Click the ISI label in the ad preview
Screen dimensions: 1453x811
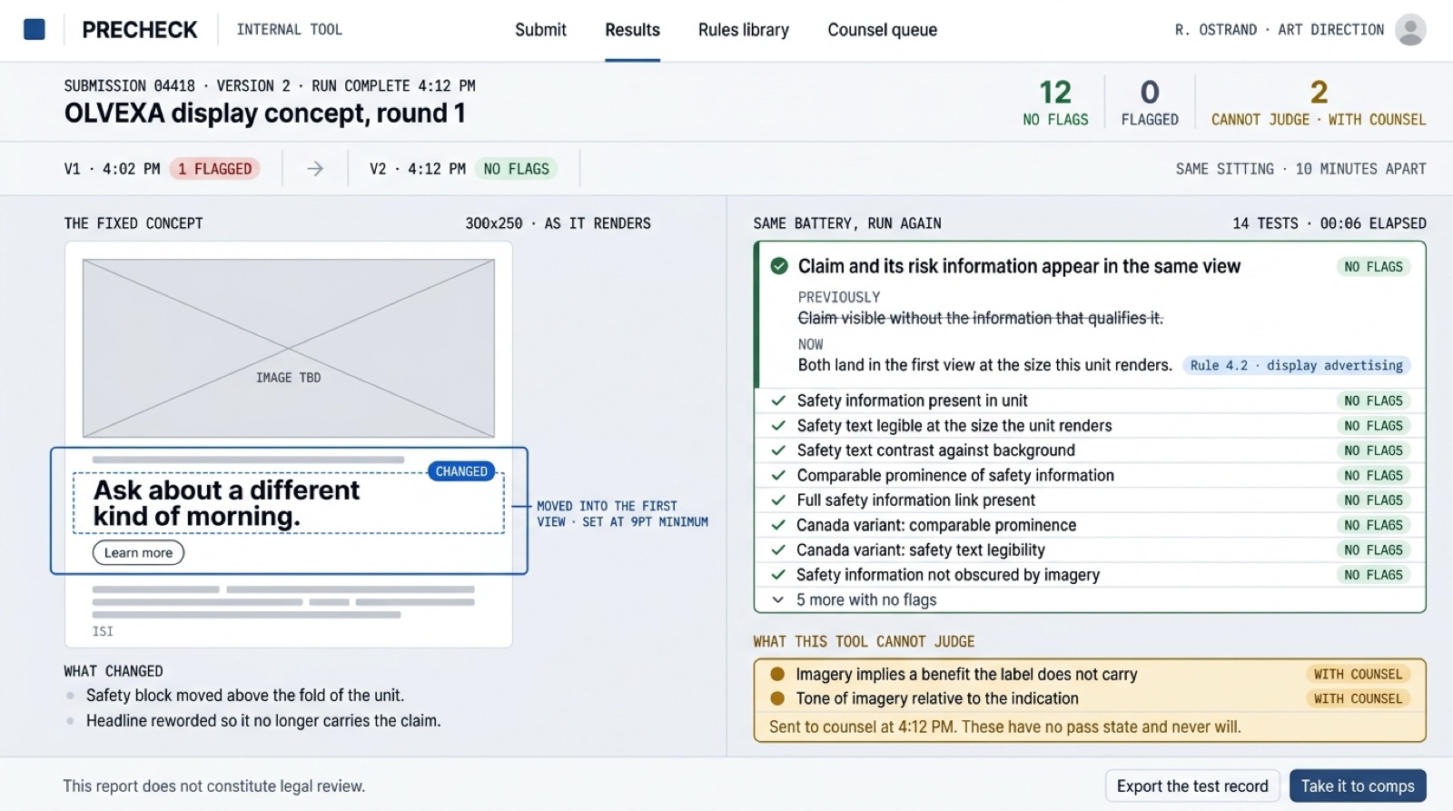103,631
